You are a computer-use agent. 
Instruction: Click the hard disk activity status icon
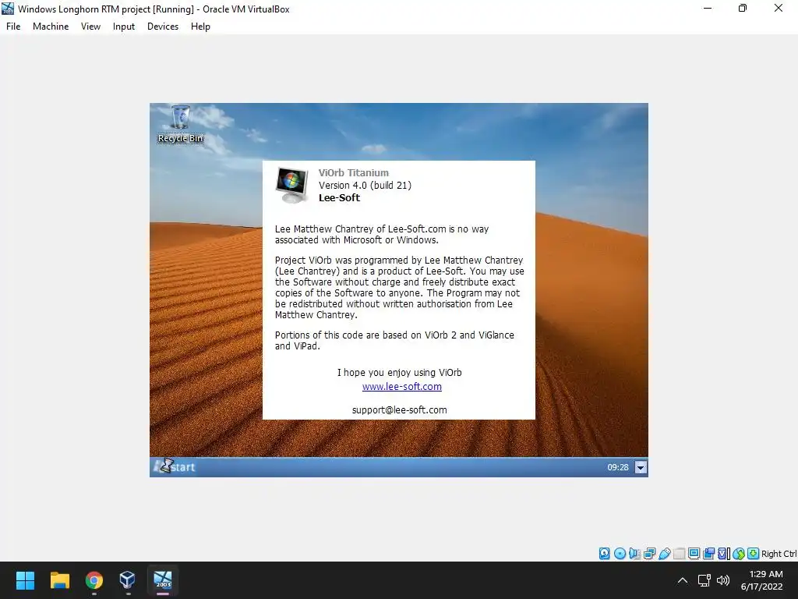tap(604, 554)
